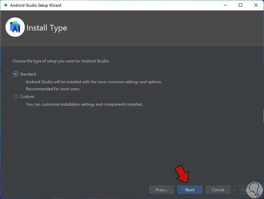Click the Cancel button
The image size is (264, 199).
[x=218, y=190]
